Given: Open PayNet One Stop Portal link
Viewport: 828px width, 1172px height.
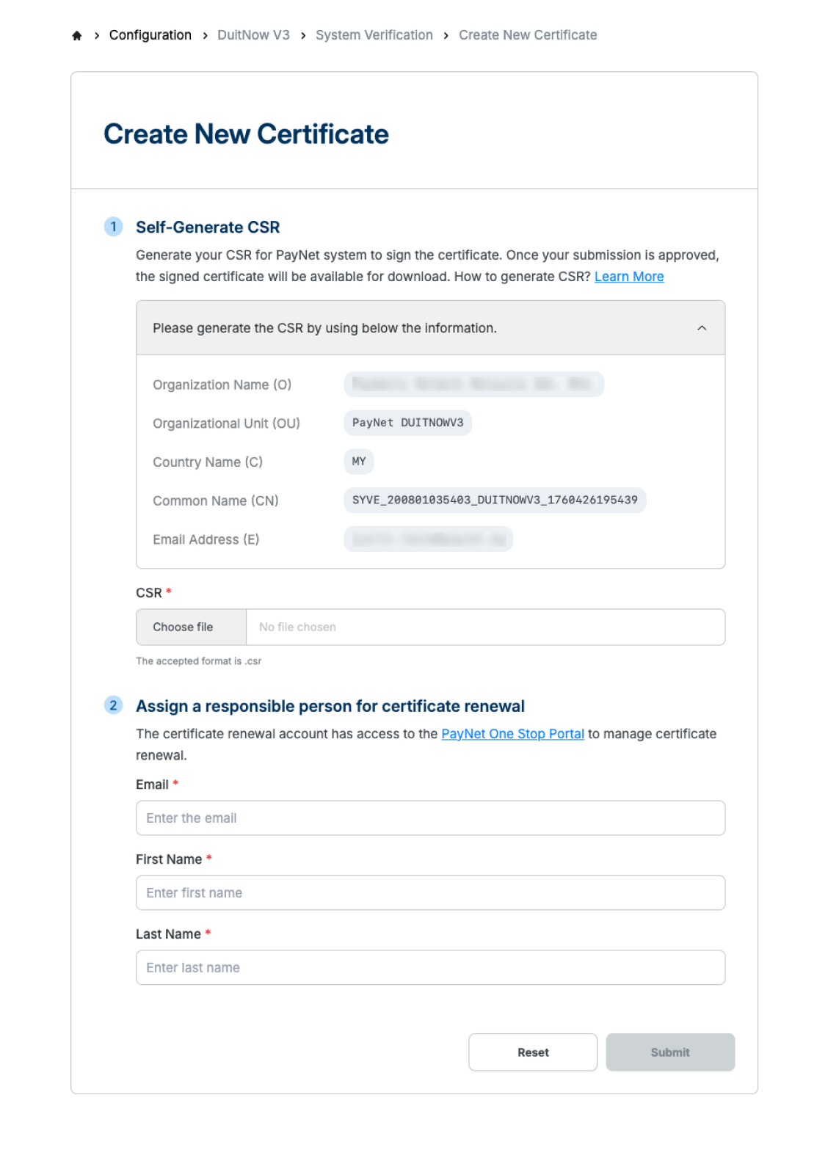Looking at the screenshot, I should (x=512, y=734).
